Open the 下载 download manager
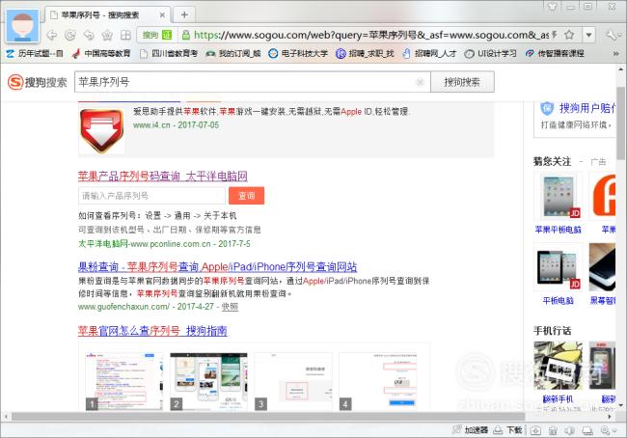Viewport: 627px width, 438px height. click(x=507, y=430)
